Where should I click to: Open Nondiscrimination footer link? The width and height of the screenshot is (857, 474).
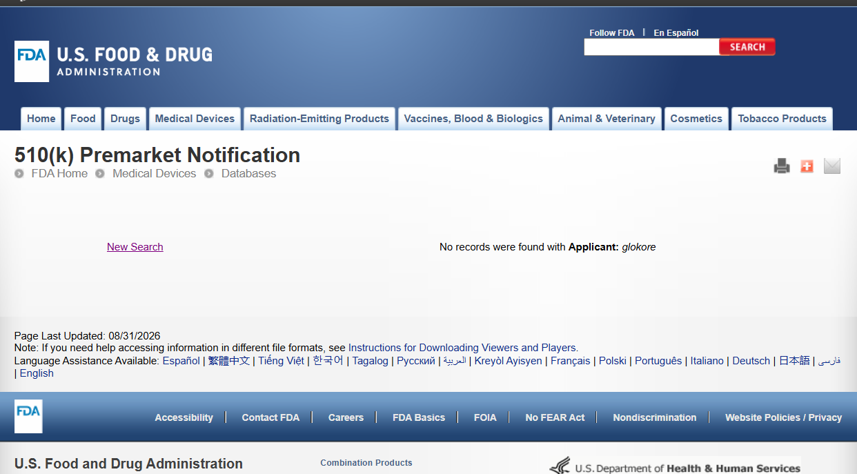pos(655,417)
